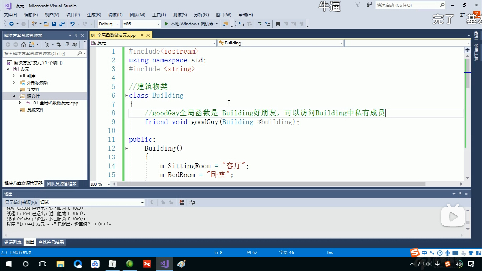Viewport: 482px width, 271px height.
Task: Open the 调试(D) menu
Action: (x=115, y=14)
